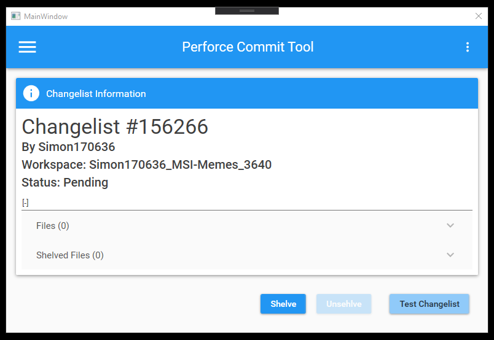494x340 pixels.
Task: Click the info icon beside Changelist Information
Action: [31, 93]
